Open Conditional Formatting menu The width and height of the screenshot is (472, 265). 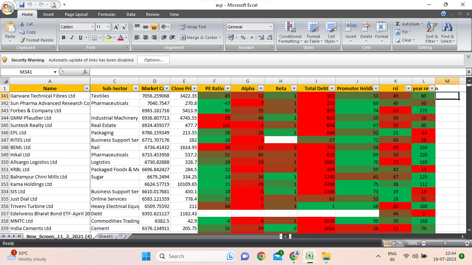[290, 32]
